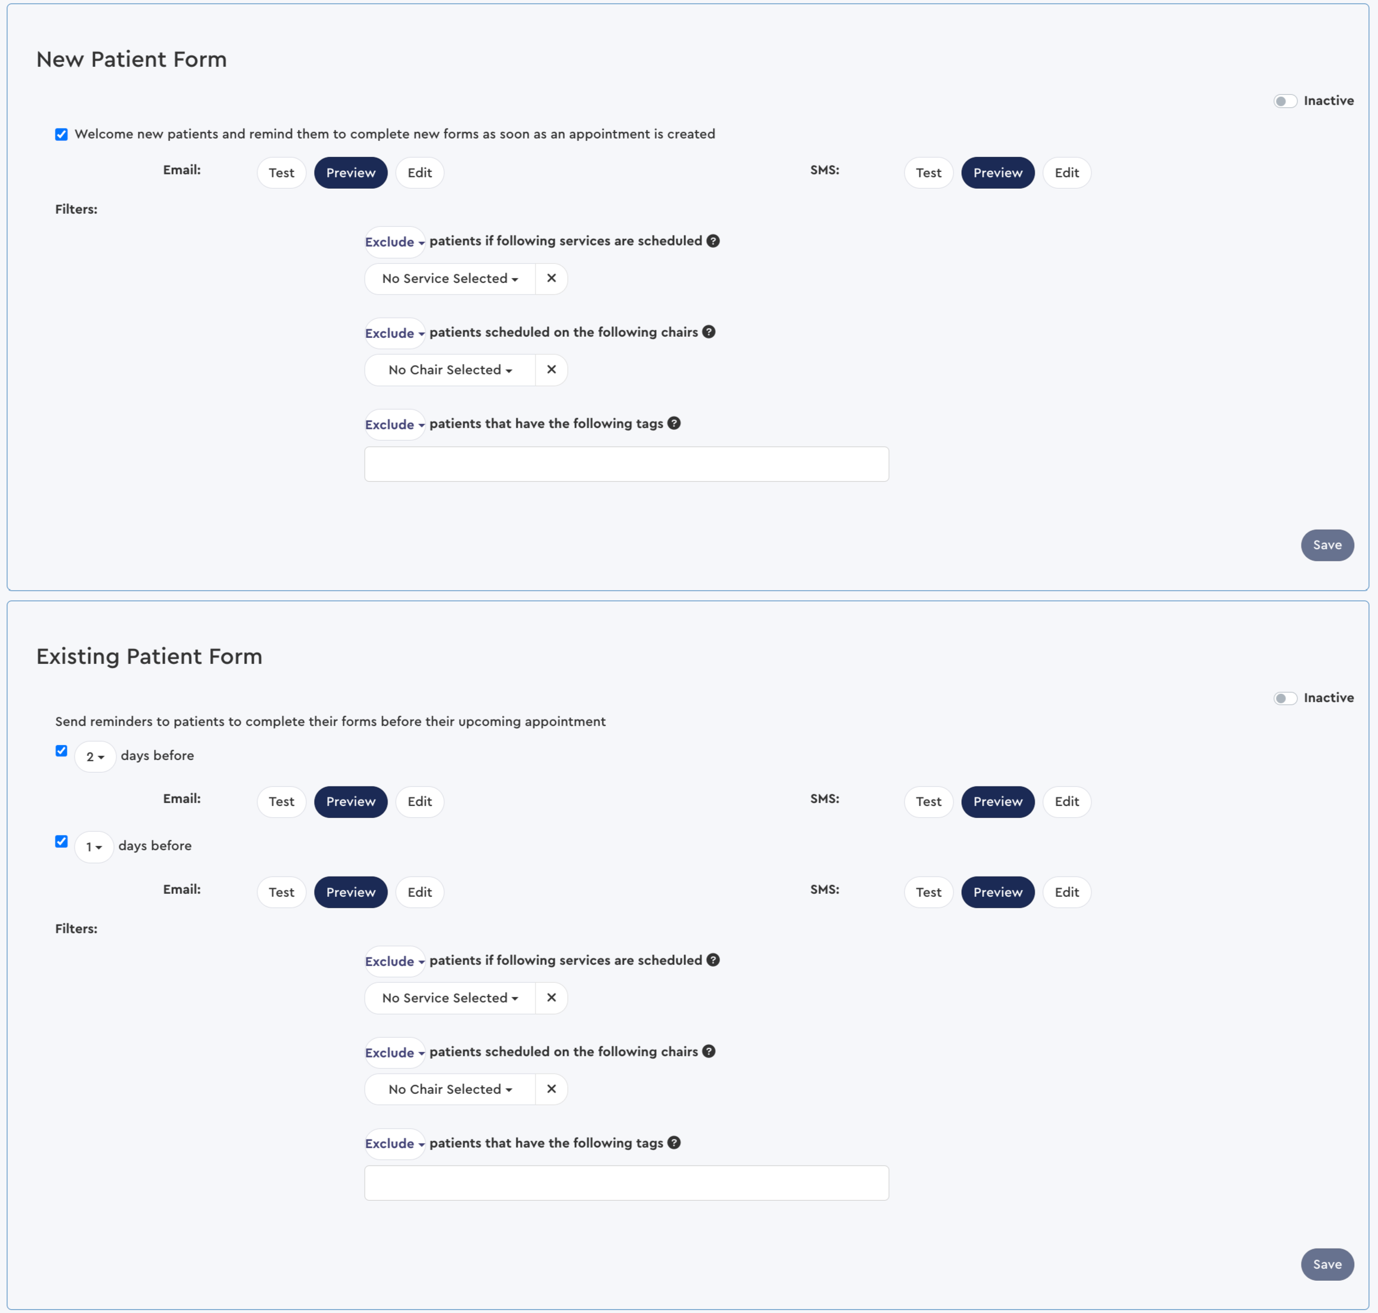Click tags input field in New Patient Form
This screenshot has height=1313, width=1378.
[626, 464]
